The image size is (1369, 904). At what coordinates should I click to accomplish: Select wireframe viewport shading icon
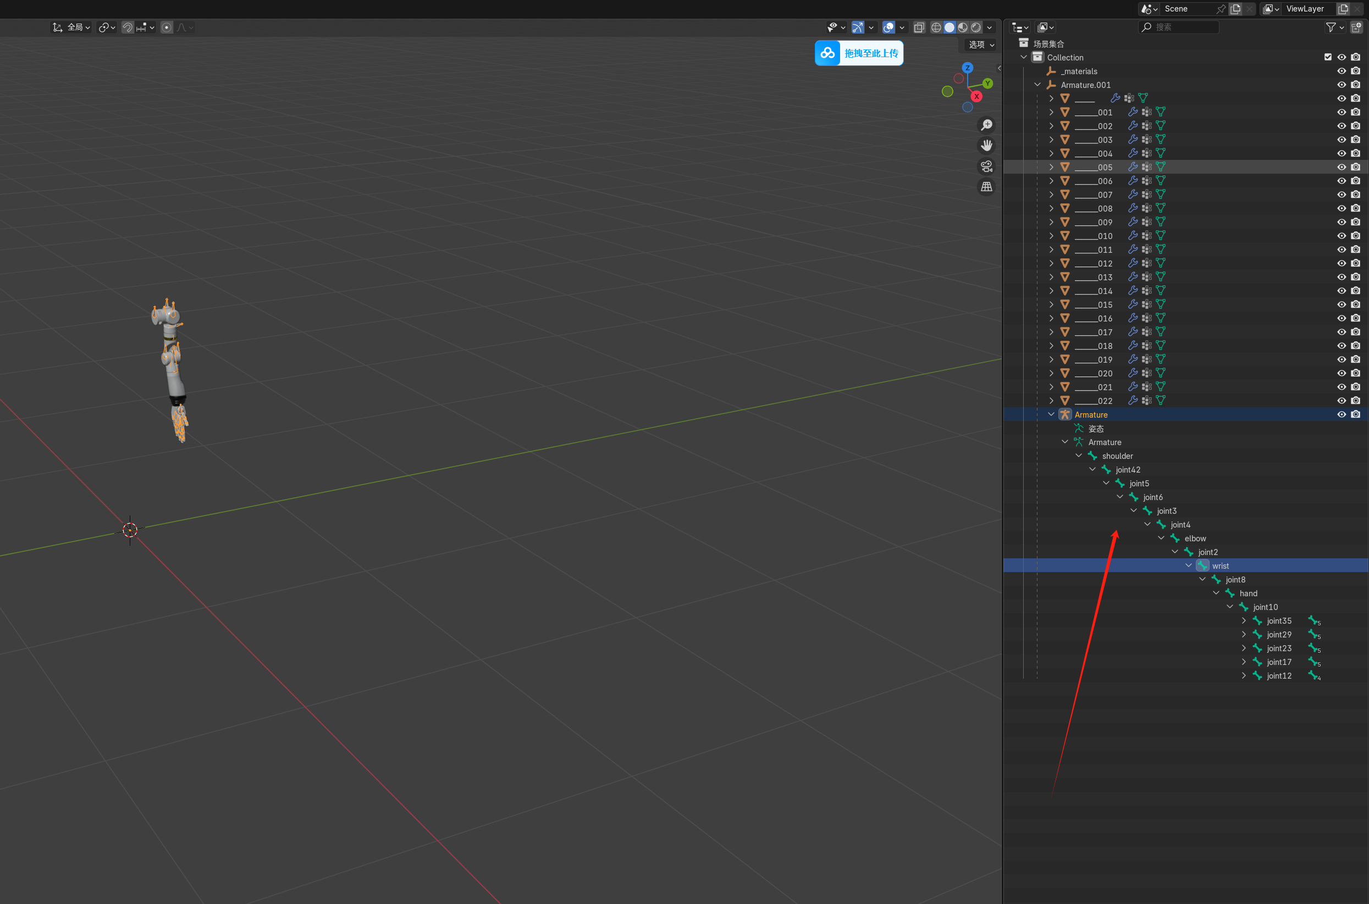click(x=936, y=27)
